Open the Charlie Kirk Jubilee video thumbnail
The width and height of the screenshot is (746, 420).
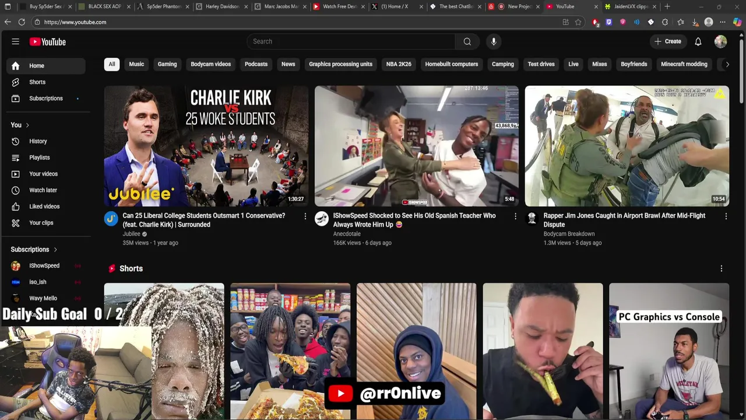click(x=206, y=146)
